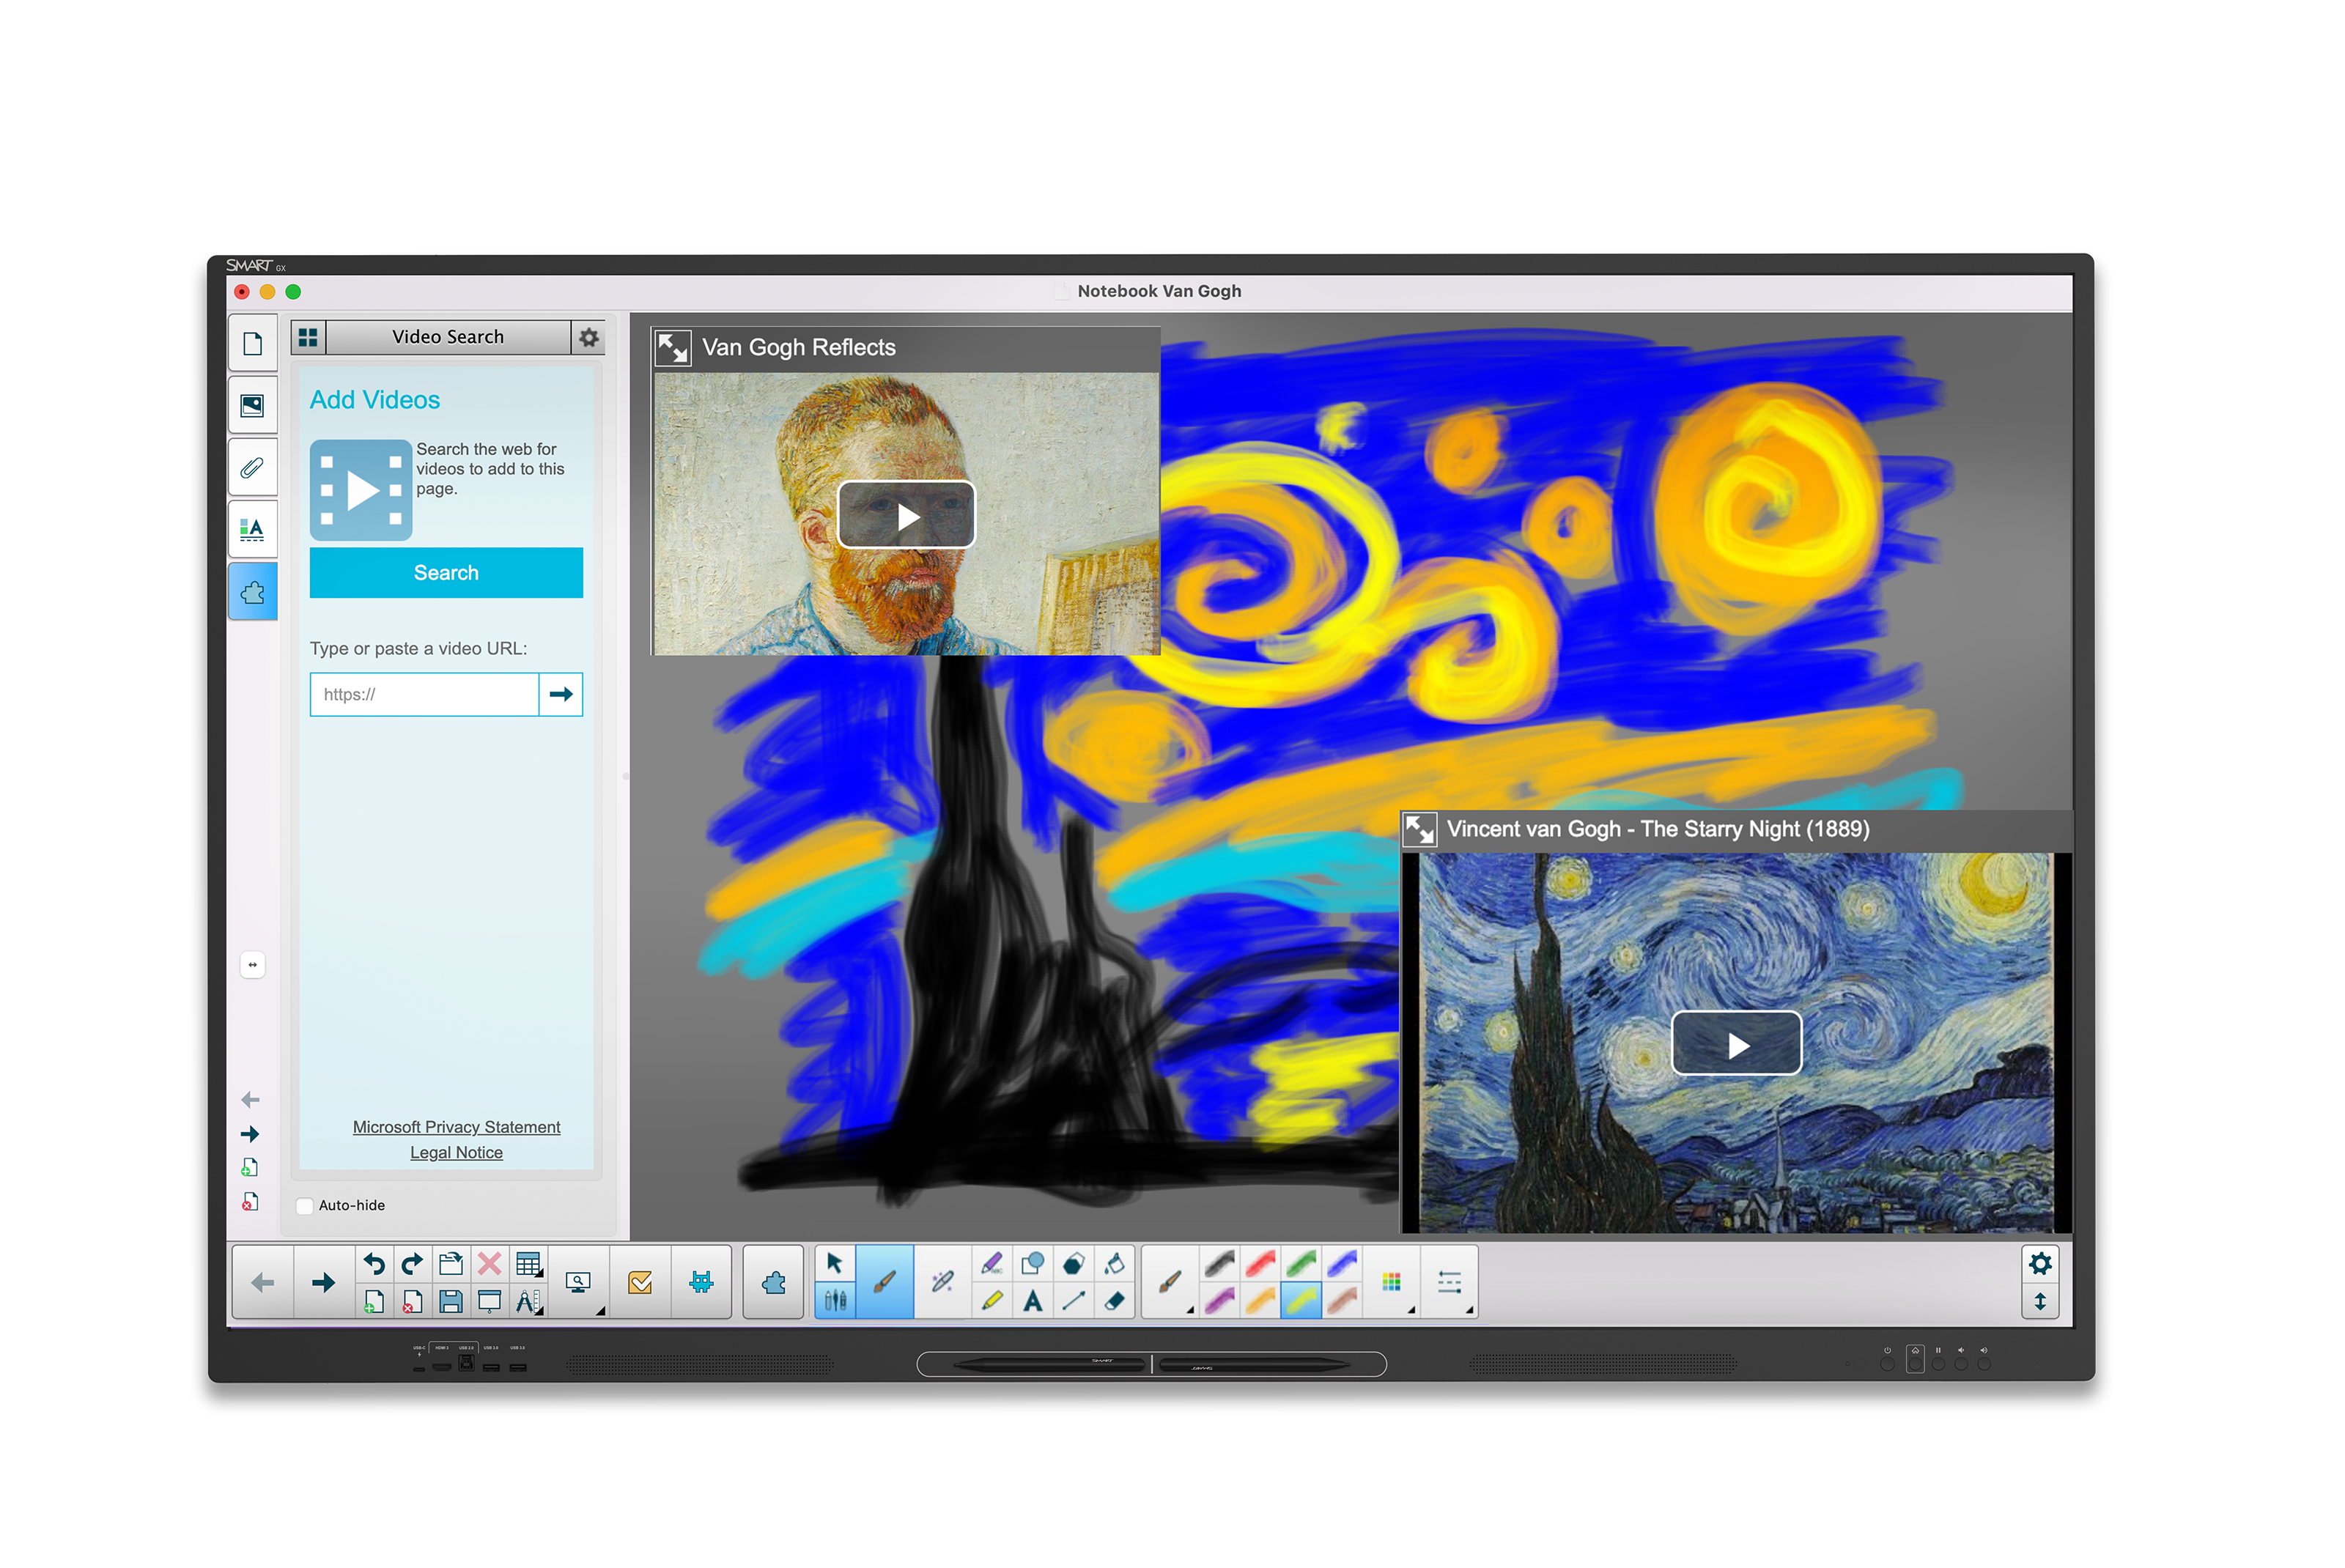Click the Magic Pen tool
Screen dimensions: 2345x1568
pyautogui.click(x=942, y=1282)
